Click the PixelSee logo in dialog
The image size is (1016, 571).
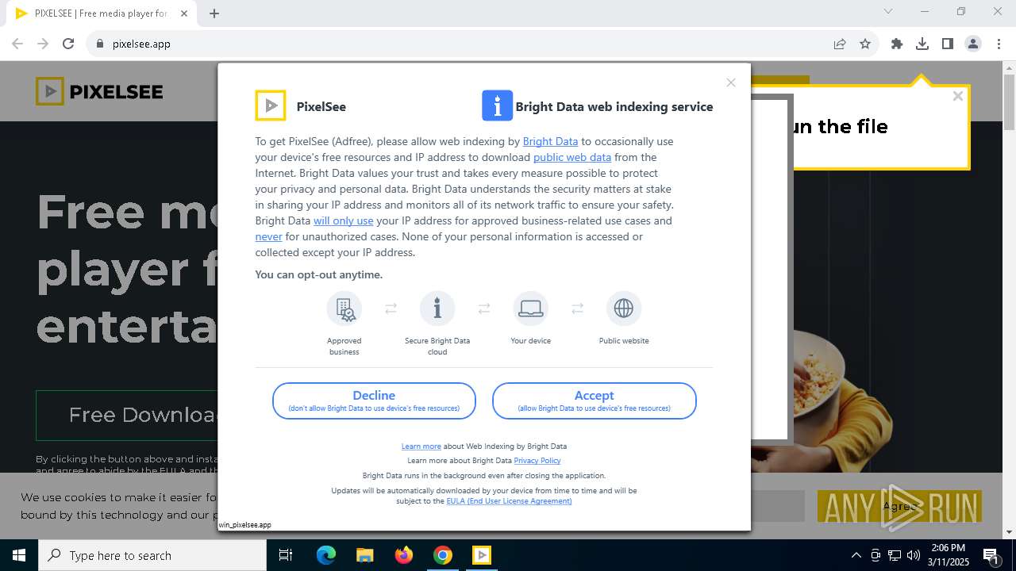271,105
